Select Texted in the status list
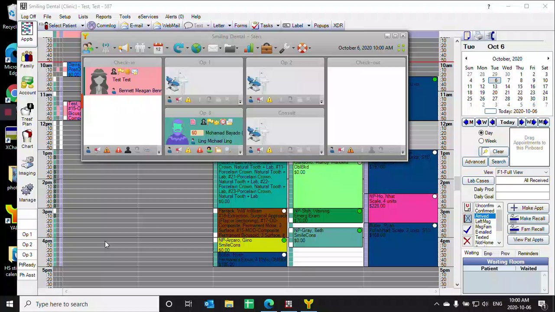 484,237
